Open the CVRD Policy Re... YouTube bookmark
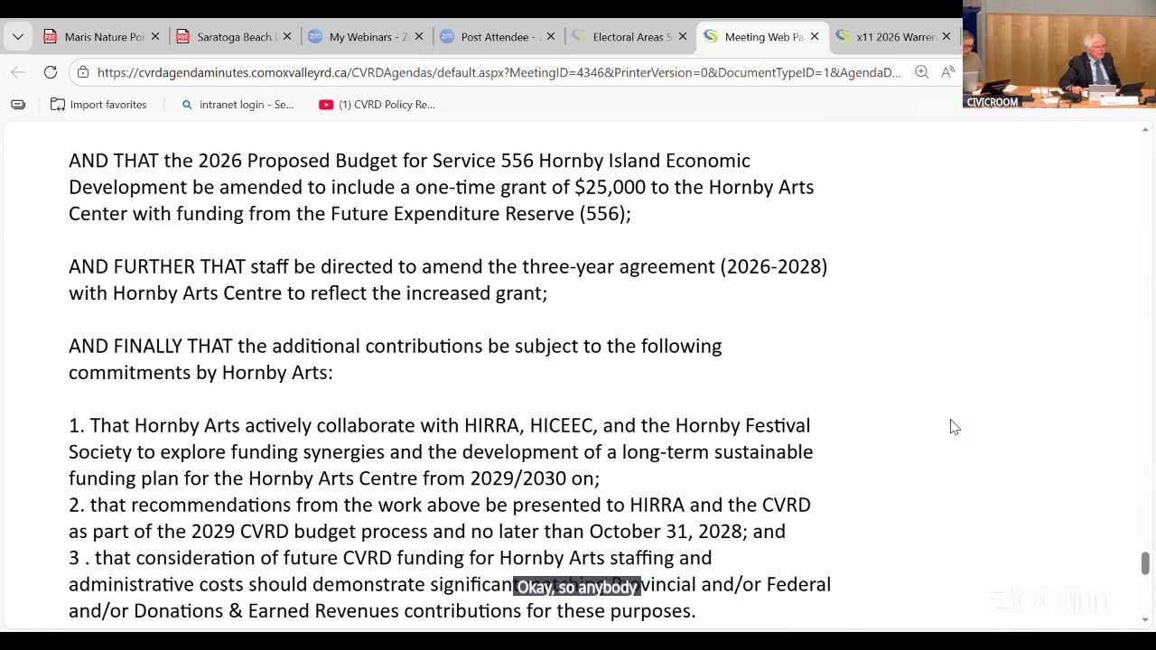Viewport: 1156px width, 650px height. click(x=378, y=105)
